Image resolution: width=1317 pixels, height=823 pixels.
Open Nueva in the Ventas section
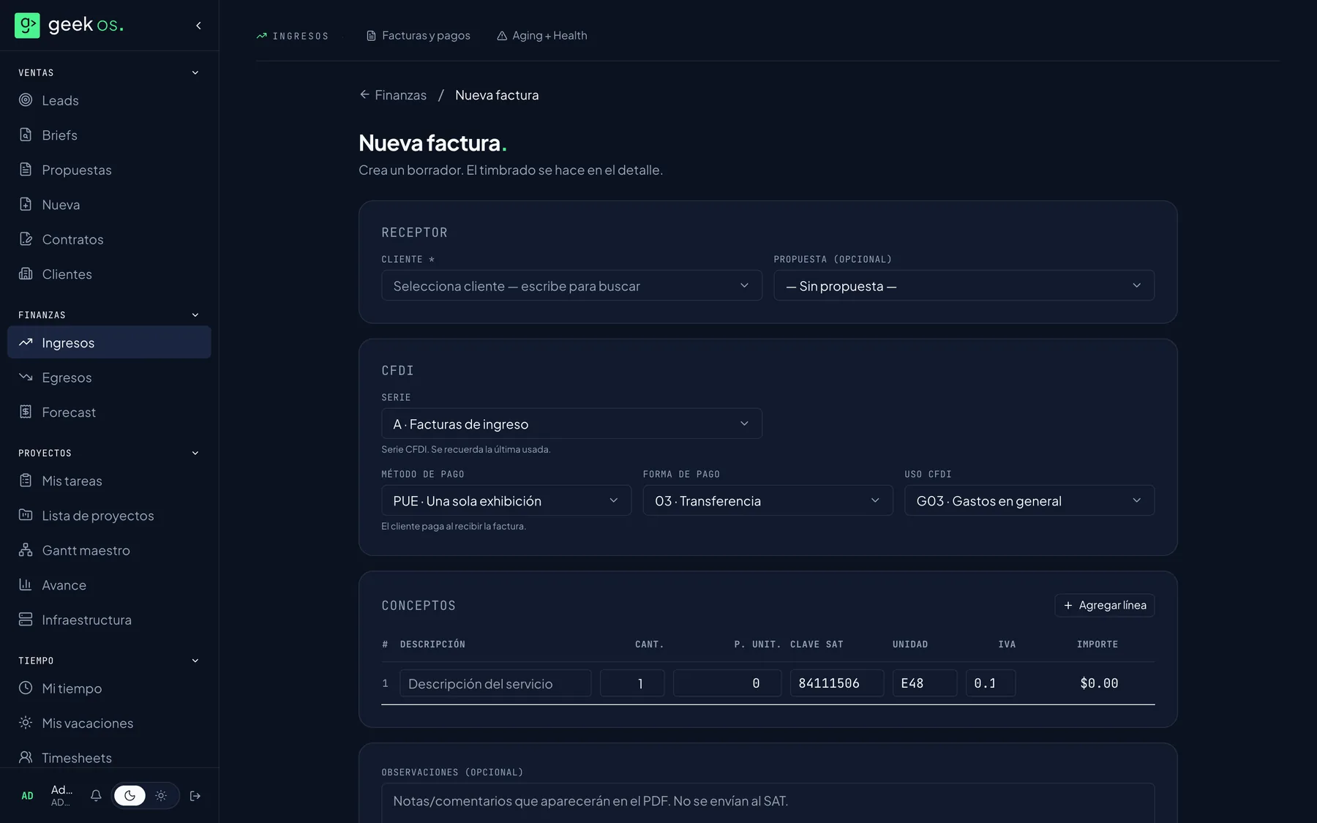click(109, 205)
